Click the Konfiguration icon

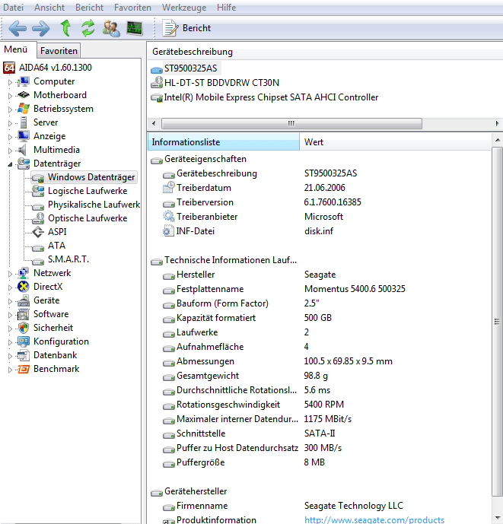point(23,341)
